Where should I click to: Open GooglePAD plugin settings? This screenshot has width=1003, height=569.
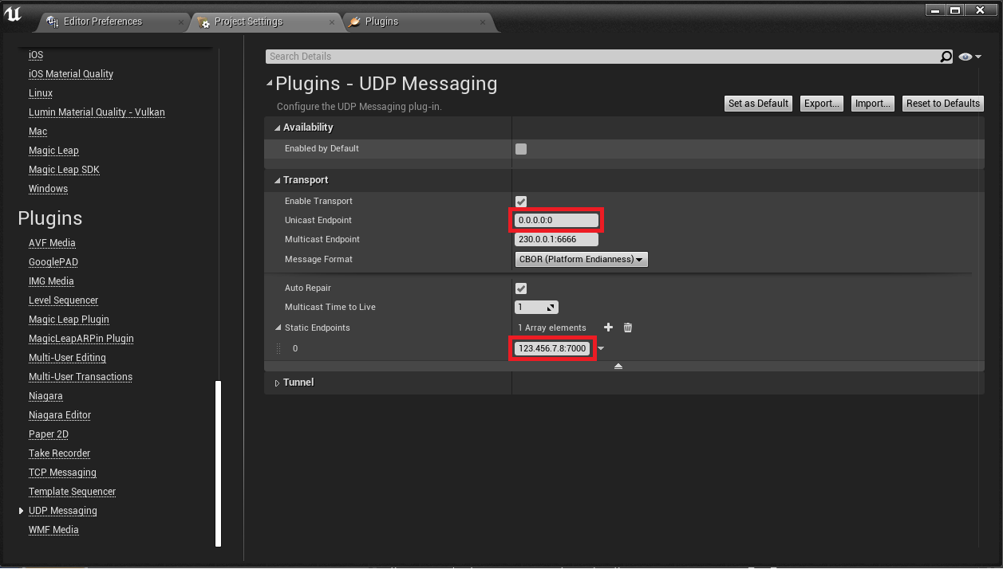click(x=53, y=262)
